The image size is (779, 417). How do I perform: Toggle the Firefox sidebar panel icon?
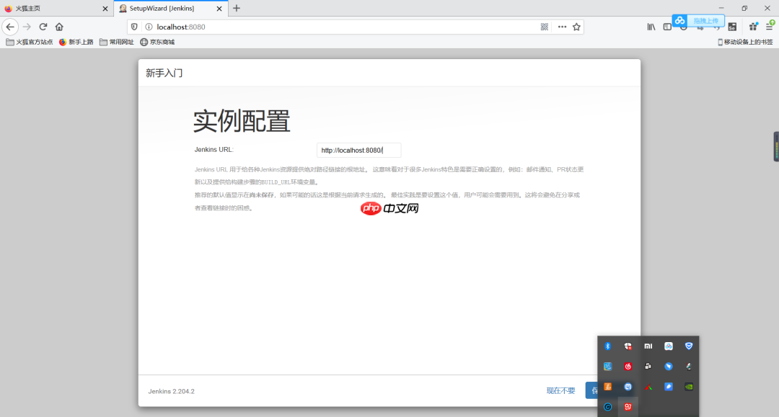(x=668, y=26)
